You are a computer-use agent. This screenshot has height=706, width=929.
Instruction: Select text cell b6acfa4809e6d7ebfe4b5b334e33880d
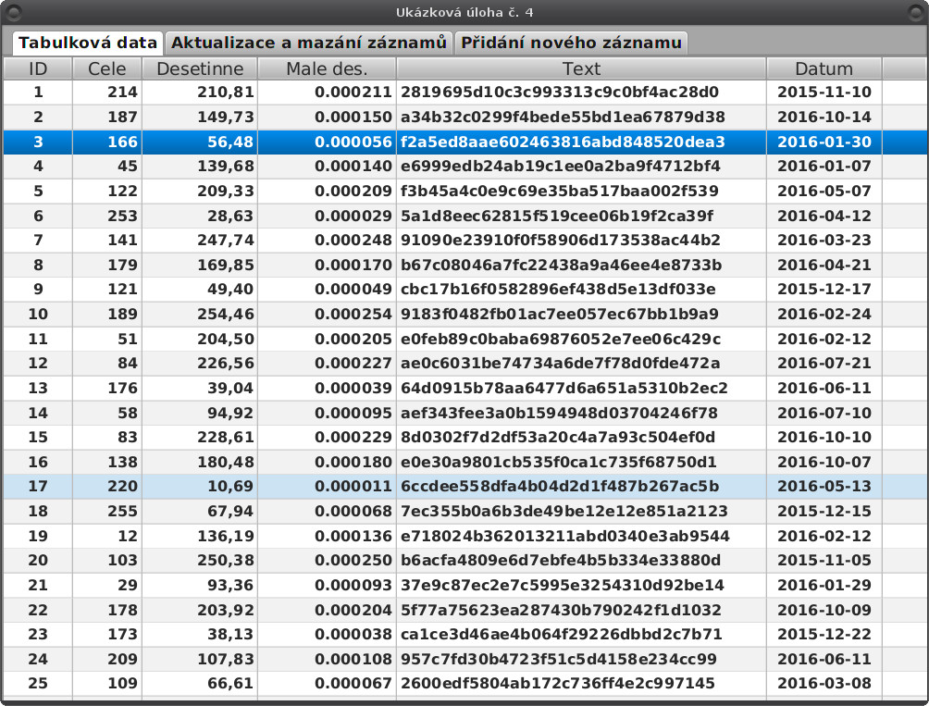[581, 561]
